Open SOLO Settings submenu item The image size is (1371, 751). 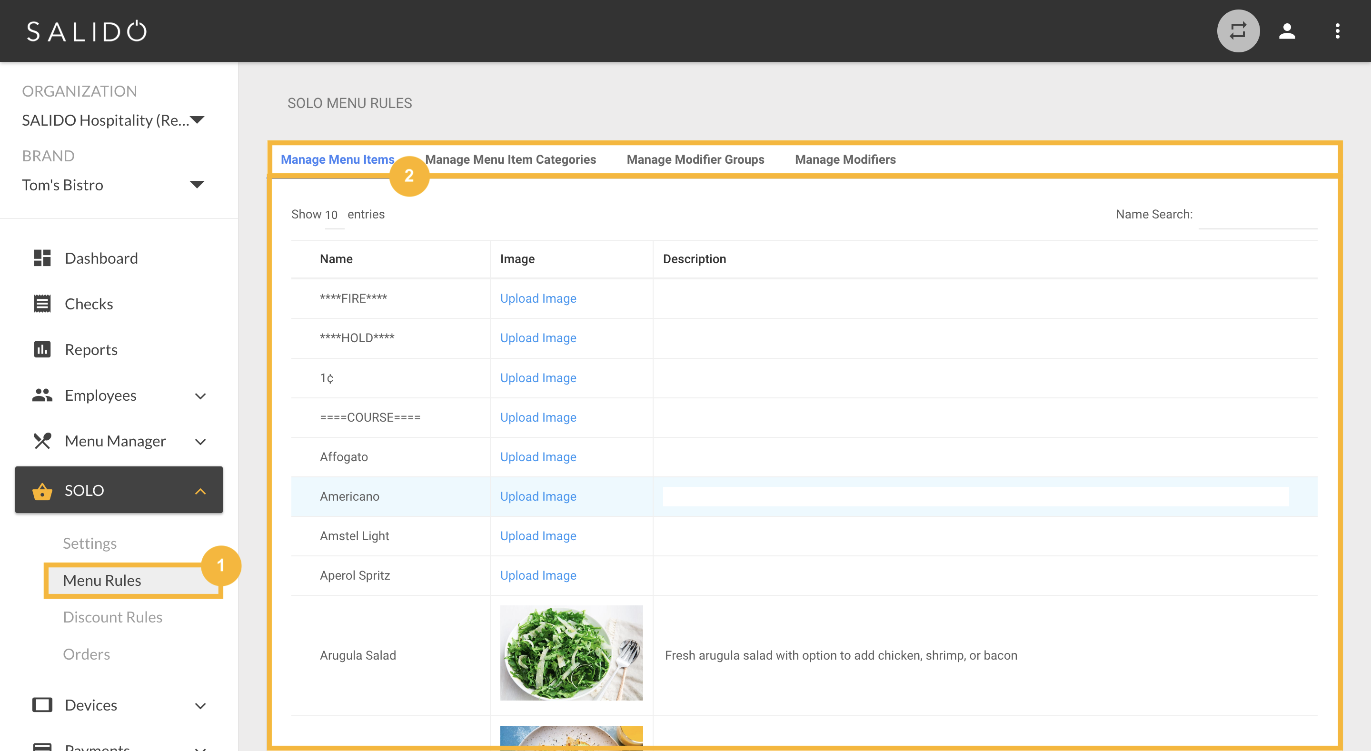[x=89, y=543]
